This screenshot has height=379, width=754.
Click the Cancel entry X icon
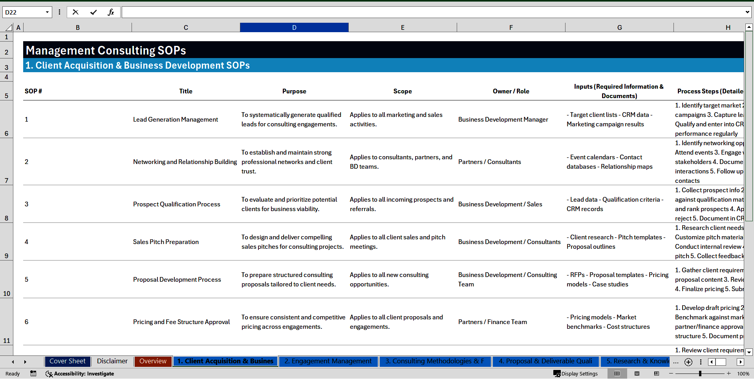(75, 12)
